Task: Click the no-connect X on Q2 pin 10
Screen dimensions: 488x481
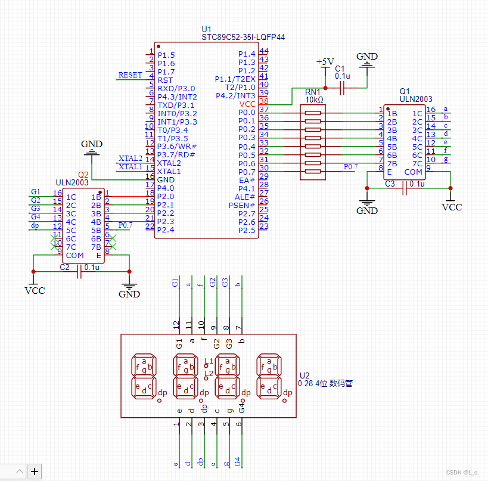Action: point(54,247)
